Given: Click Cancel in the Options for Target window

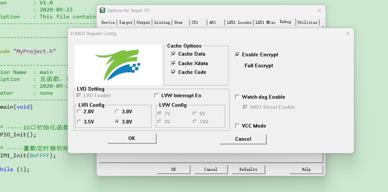Looking at the screenshot, I should point(211,169).
